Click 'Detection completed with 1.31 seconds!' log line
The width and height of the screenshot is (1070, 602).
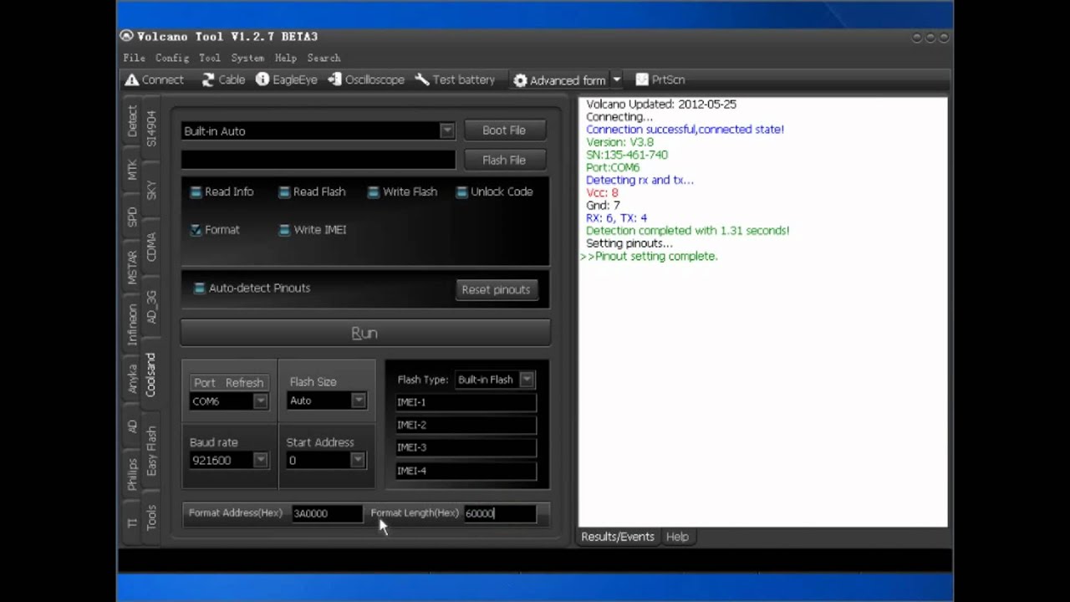coord(687,230)
